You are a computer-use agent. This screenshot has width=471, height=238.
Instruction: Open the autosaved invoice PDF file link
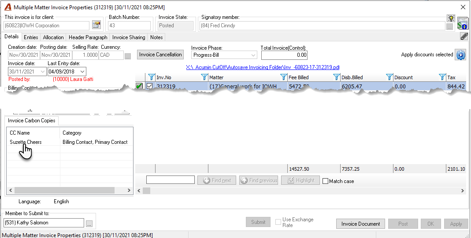[x=263, y=67]
